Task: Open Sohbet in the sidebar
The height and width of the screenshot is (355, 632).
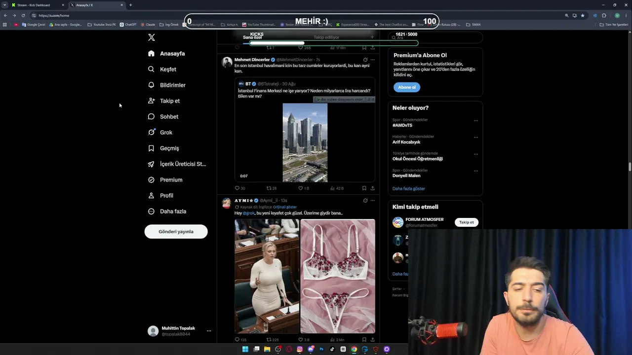Action: [x=163, y=116]
